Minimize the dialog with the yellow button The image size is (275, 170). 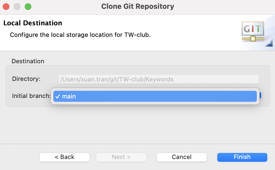[x=17, y=6]
